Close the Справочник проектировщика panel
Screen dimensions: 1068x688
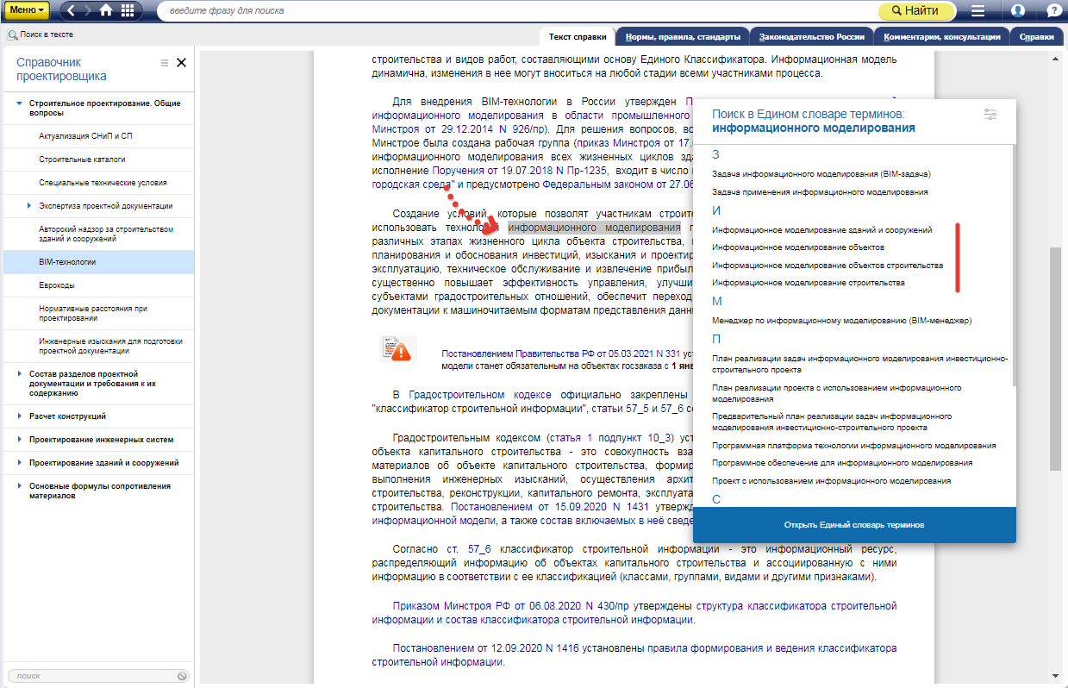(x=181, y=63)
